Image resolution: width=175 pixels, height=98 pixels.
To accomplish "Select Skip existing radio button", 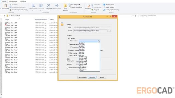I will click(69, 53).
